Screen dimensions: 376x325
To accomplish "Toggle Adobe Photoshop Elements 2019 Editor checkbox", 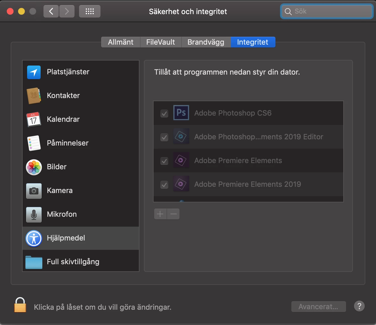I will point(164,137).
